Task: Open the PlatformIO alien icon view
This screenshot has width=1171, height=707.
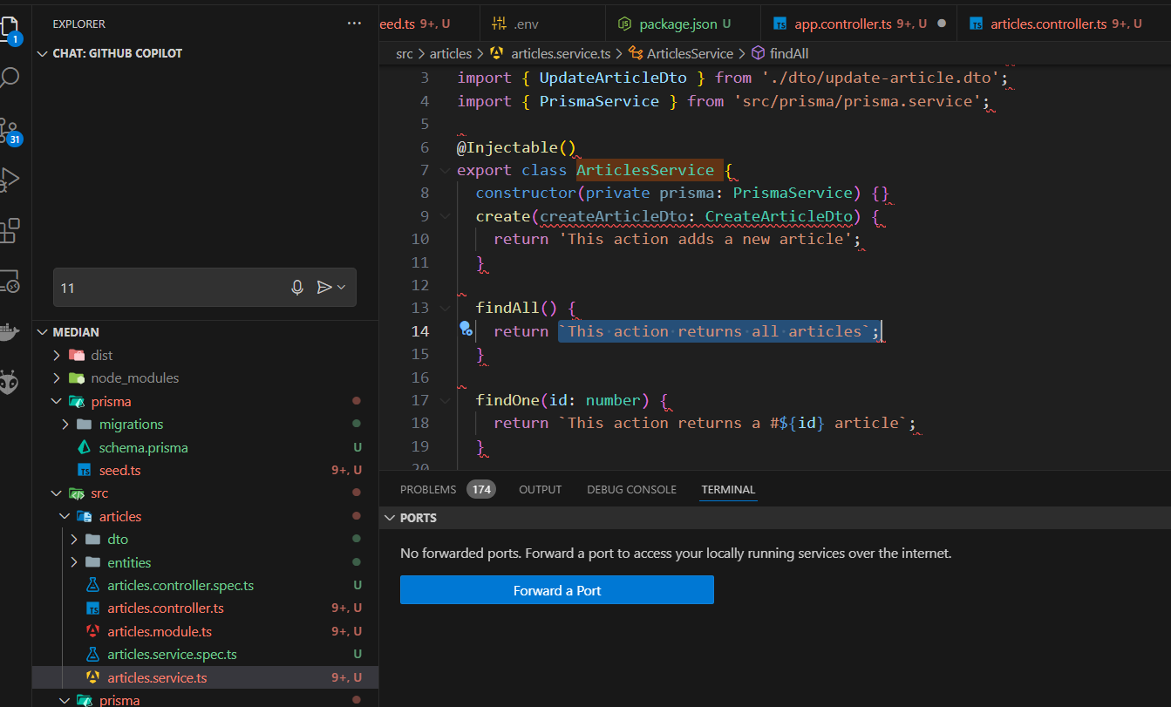Action: 9,383
